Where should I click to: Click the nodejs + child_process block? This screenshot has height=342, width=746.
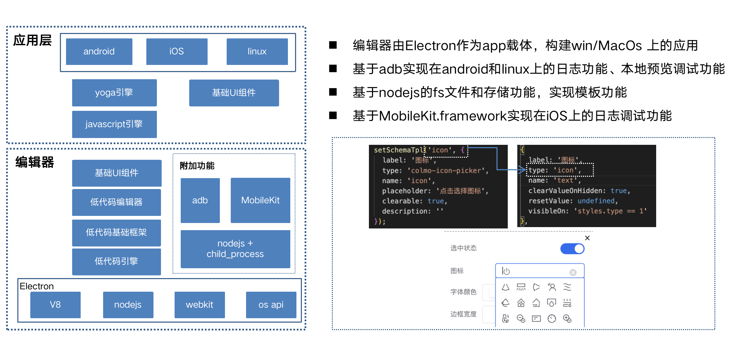236,249
